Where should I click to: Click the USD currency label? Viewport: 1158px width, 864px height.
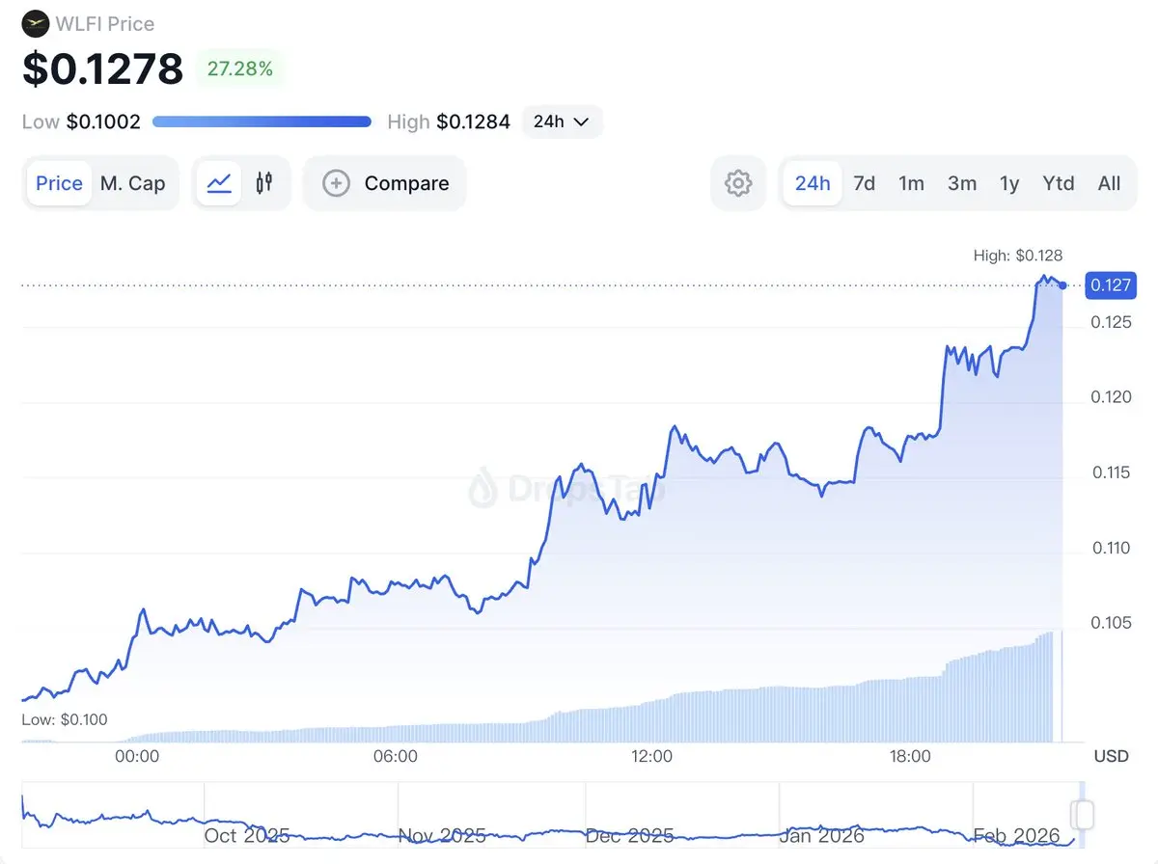point(1111,756)
